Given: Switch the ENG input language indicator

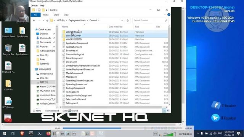Looking at the screenshot, I should 220,134.
